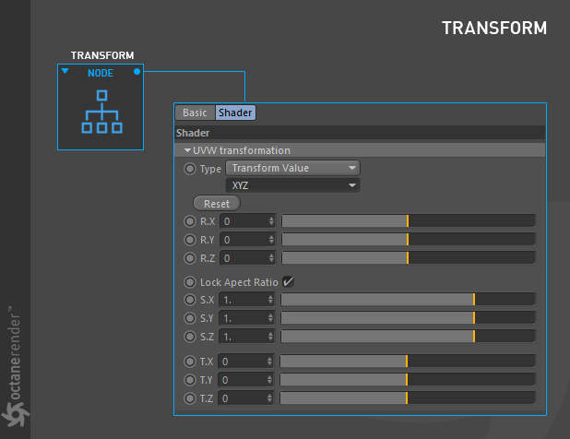Image resolution: width=570 pixels, height=439 pixels.
Task: Click the R.Y stepper arrows
Action: pos(271,240)
